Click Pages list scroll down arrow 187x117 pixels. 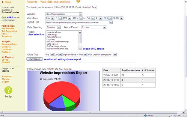[x=80, y=48]
